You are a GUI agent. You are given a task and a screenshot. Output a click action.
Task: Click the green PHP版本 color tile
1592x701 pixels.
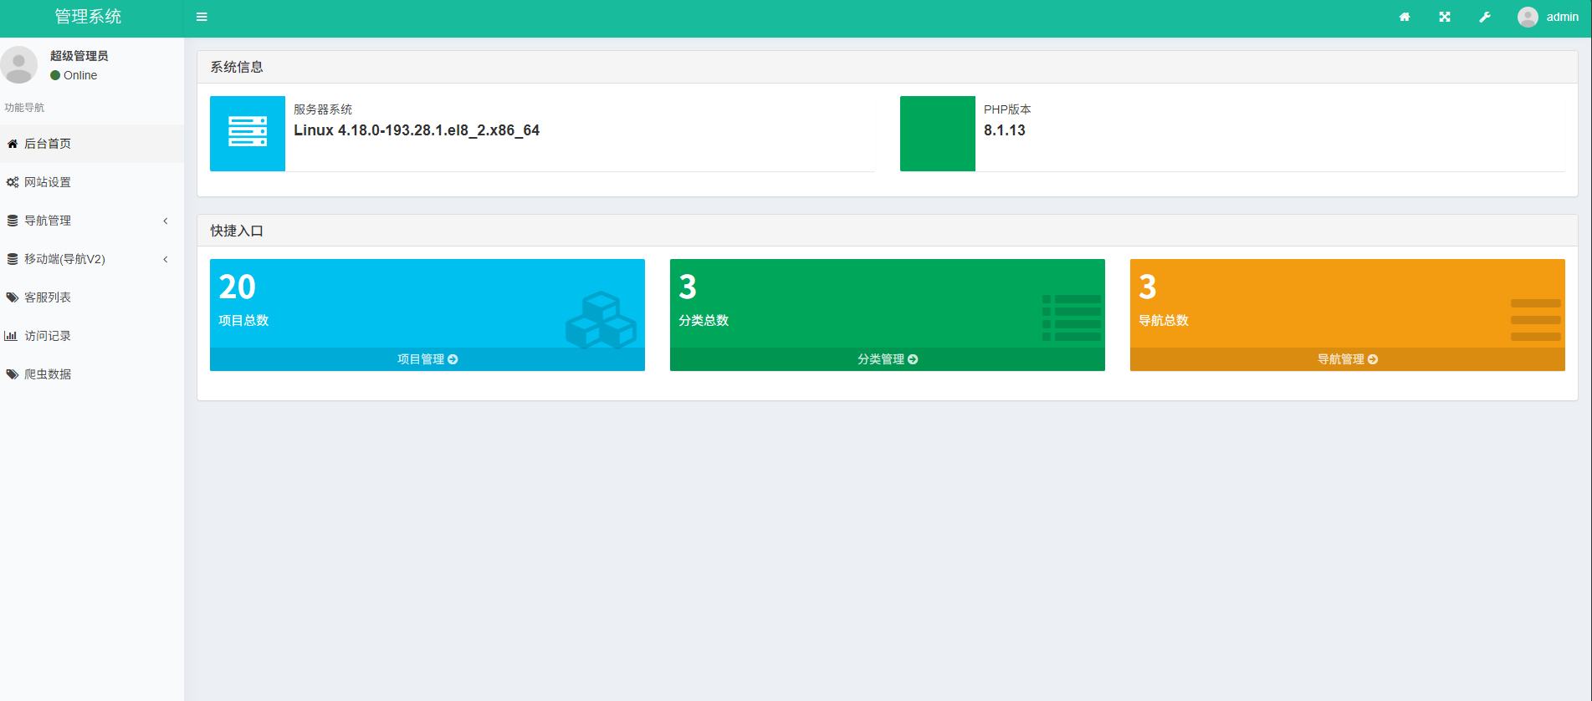(937, 133)
